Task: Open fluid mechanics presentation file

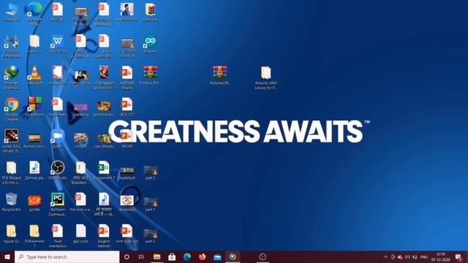Action: (x=58, y=236)
